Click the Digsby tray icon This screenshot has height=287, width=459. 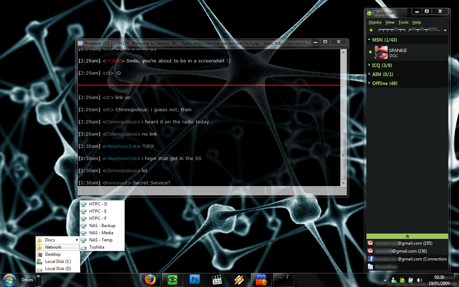pyautogui.click(x=402, y=280)
